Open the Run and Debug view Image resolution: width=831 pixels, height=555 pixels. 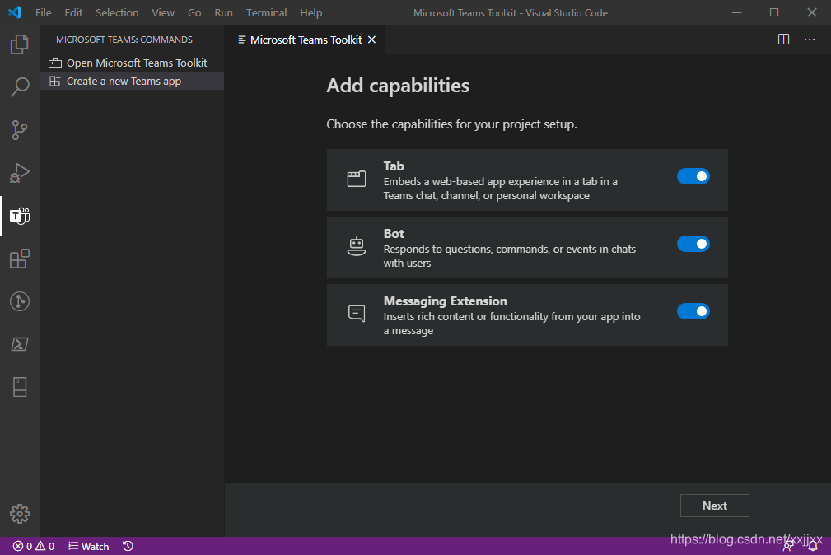[x=20, y=173]
